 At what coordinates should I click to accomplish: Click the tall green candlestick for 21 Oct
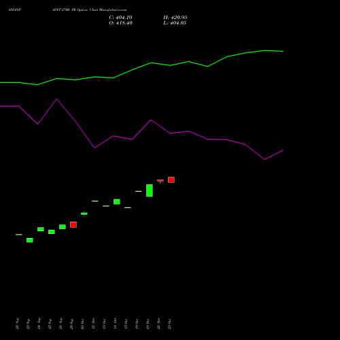click(x=150, y=190)
